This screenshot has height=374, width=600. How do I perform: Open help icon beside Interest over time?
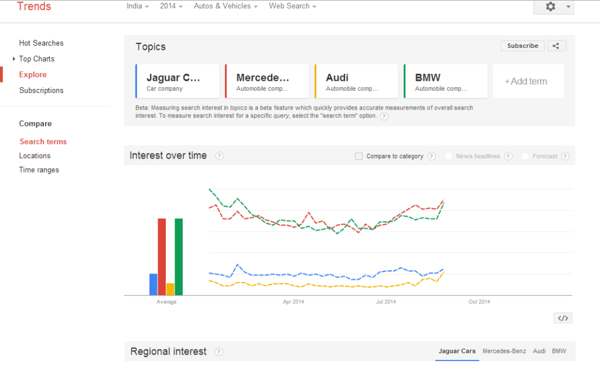point(219,156)
